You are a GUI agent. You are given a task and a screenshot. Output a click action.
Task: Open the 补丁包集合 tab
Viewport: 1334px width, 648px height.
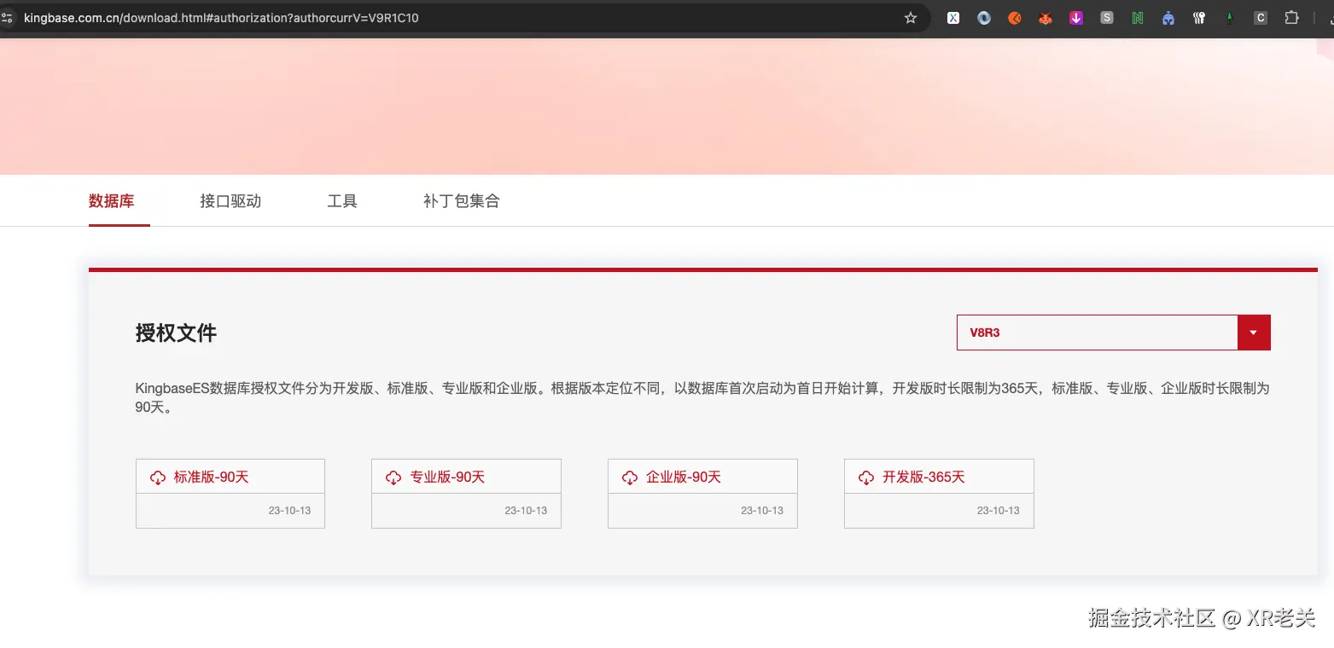462,201
